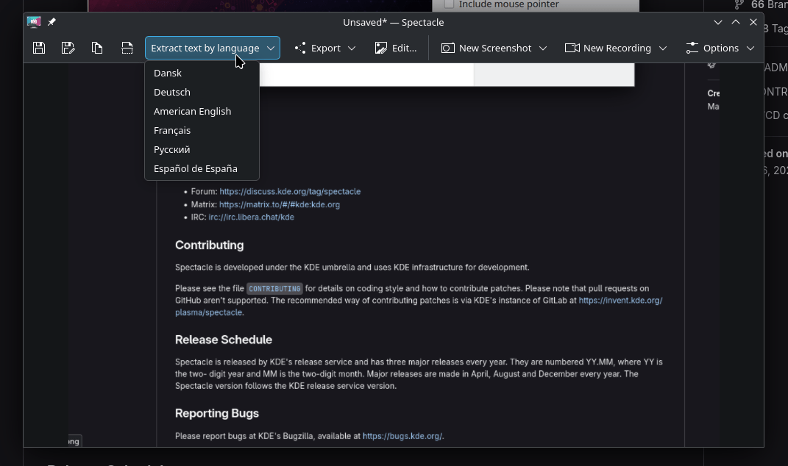
Task: Copy the screenshot to the clipboard
Action: coord(97,48)
